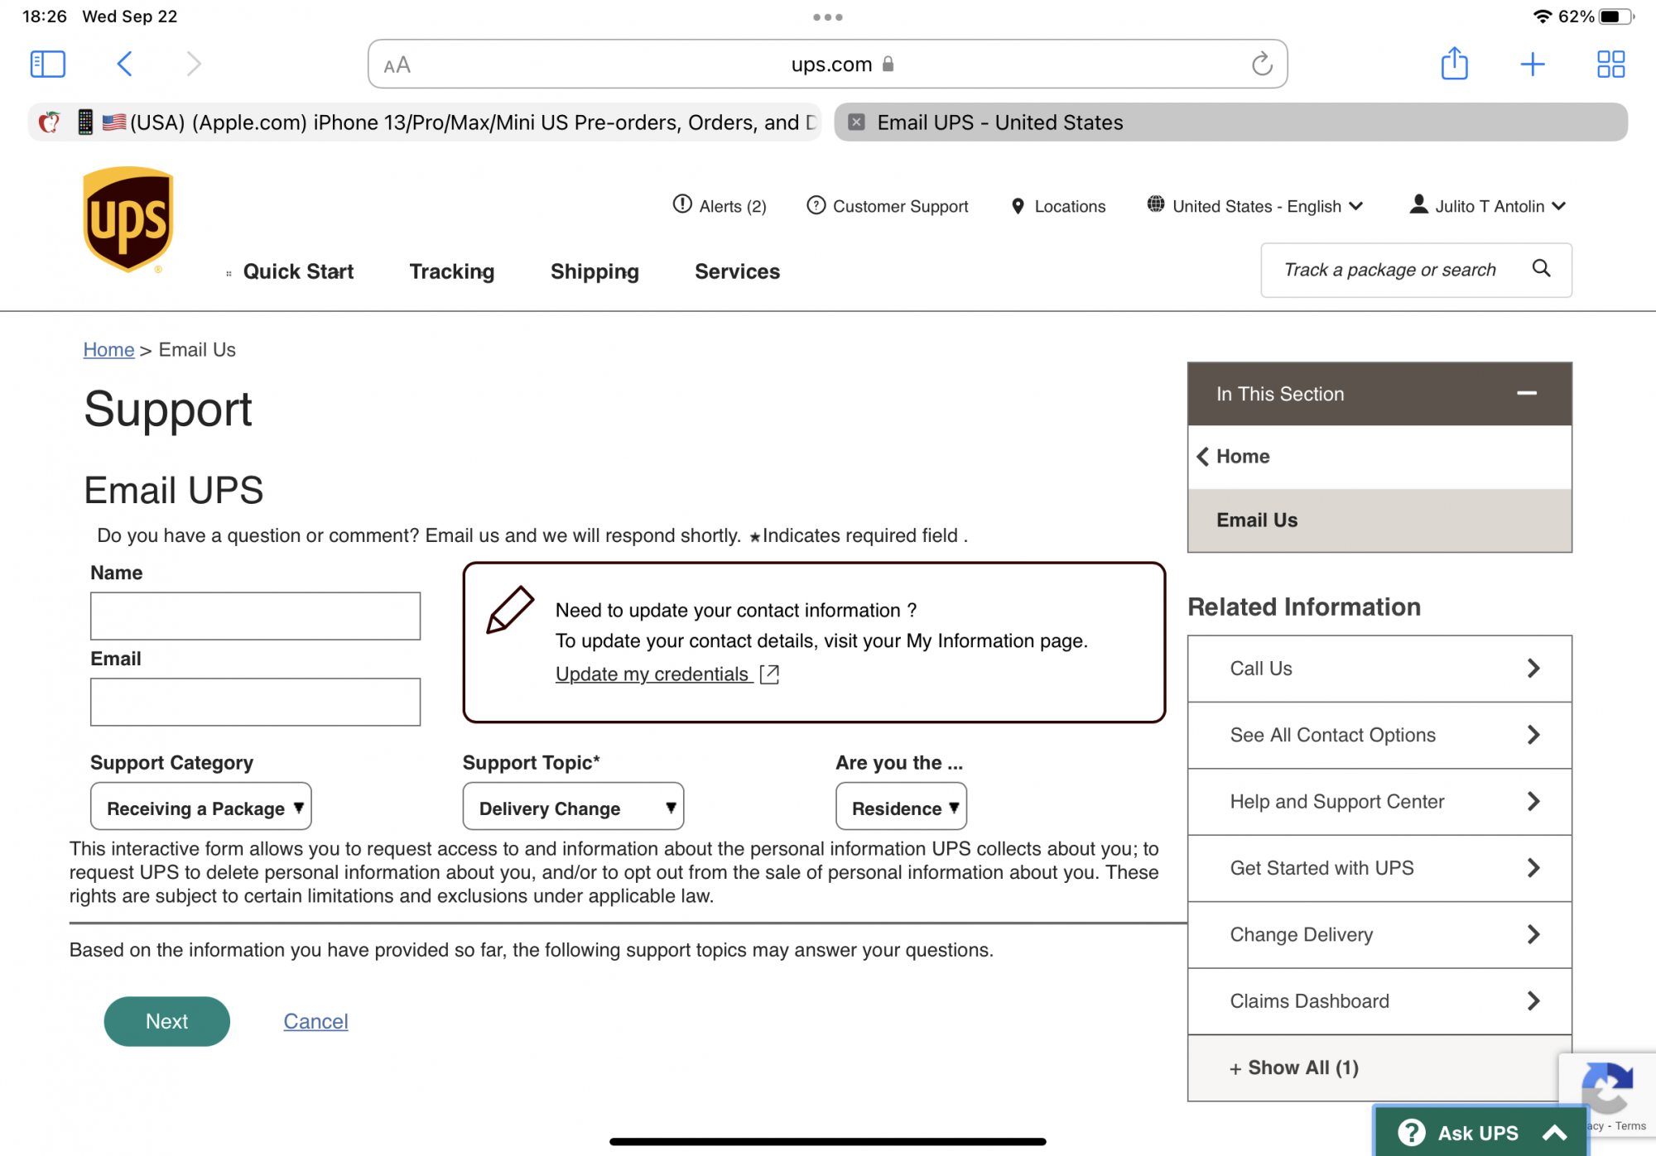Open the Services menu
Screen dimensions: 1656x1156
coord(737,271)
